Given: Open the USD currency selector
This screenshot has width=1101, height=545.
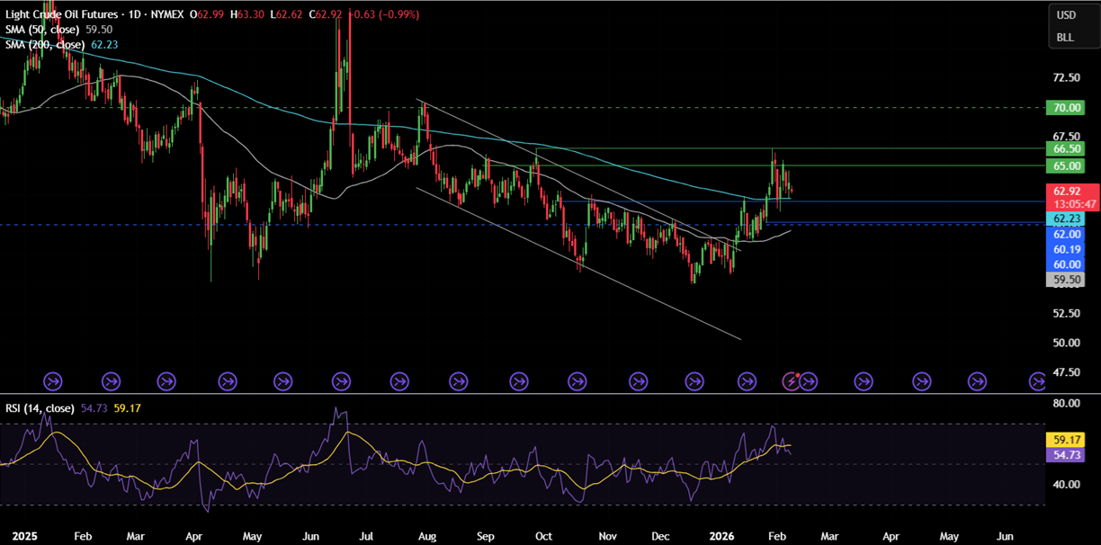Looking at the screenshot, I should tap(1066, 15).
